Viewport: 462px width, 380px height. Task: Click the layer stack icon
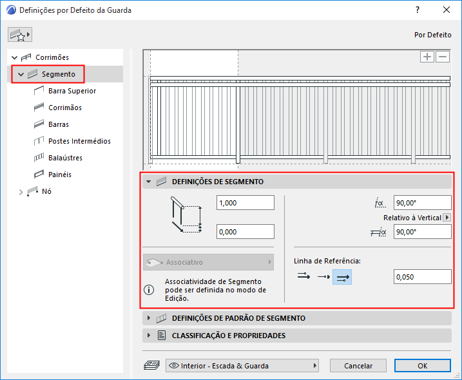pos(151,366)
